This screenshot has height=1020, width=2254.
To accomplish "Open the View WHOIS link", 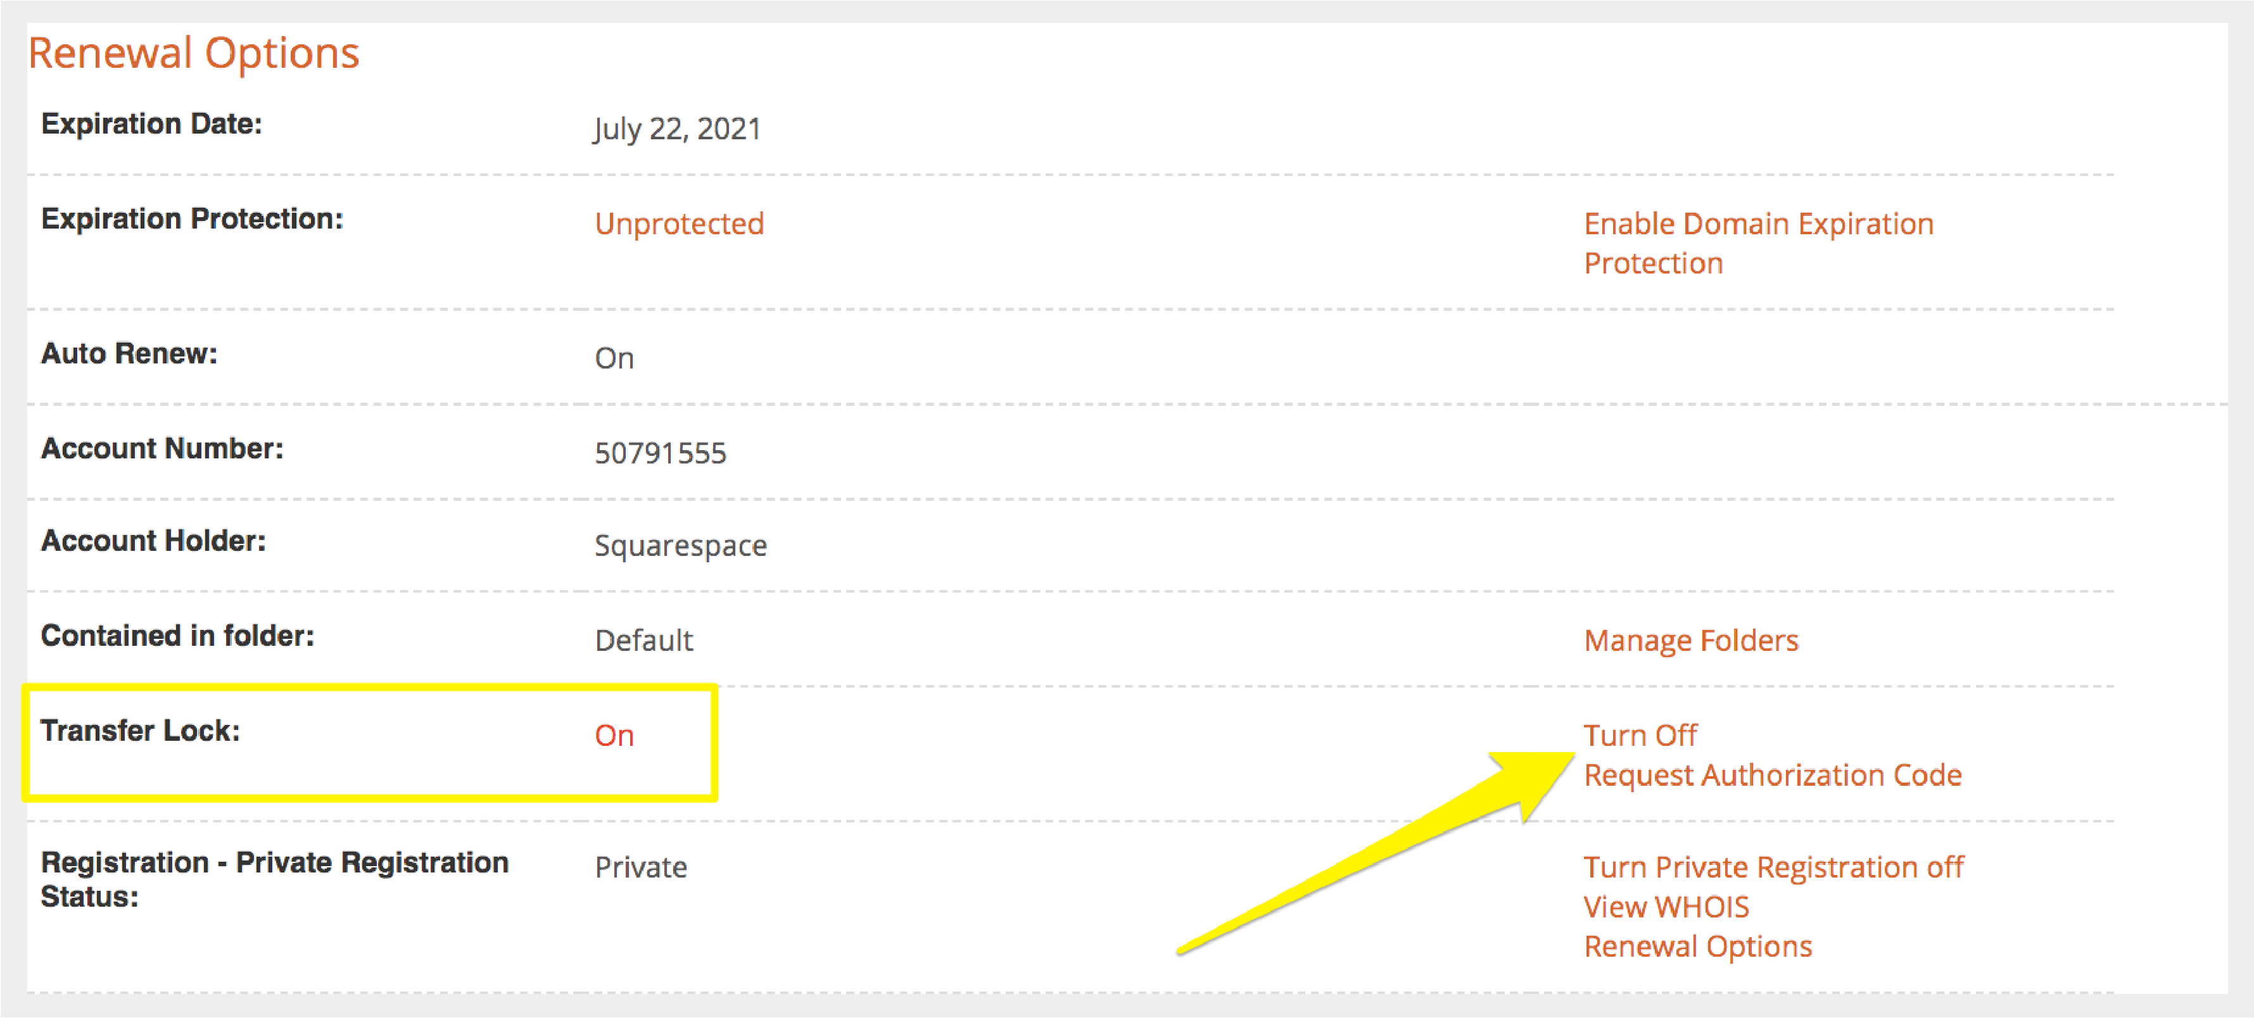I will 1665,907.
